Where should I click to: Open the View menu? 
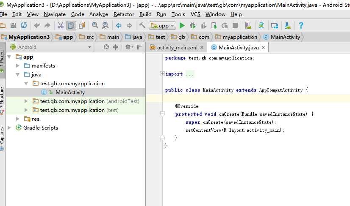coord(33,14)
